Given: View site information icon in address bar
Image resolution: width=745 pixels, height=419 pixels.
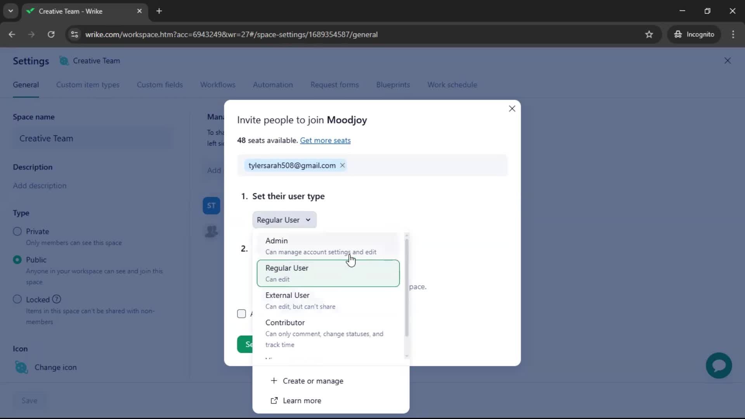Looking at the screenshot, I should (74, 35).
